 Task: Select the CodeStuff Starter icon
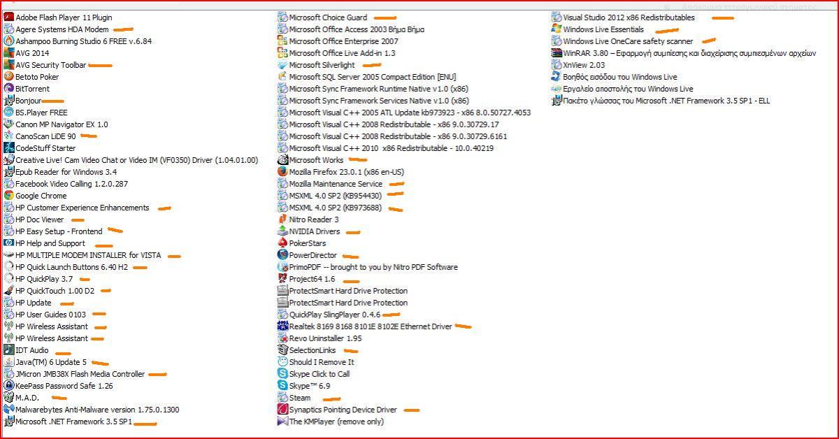pos(8,148)
